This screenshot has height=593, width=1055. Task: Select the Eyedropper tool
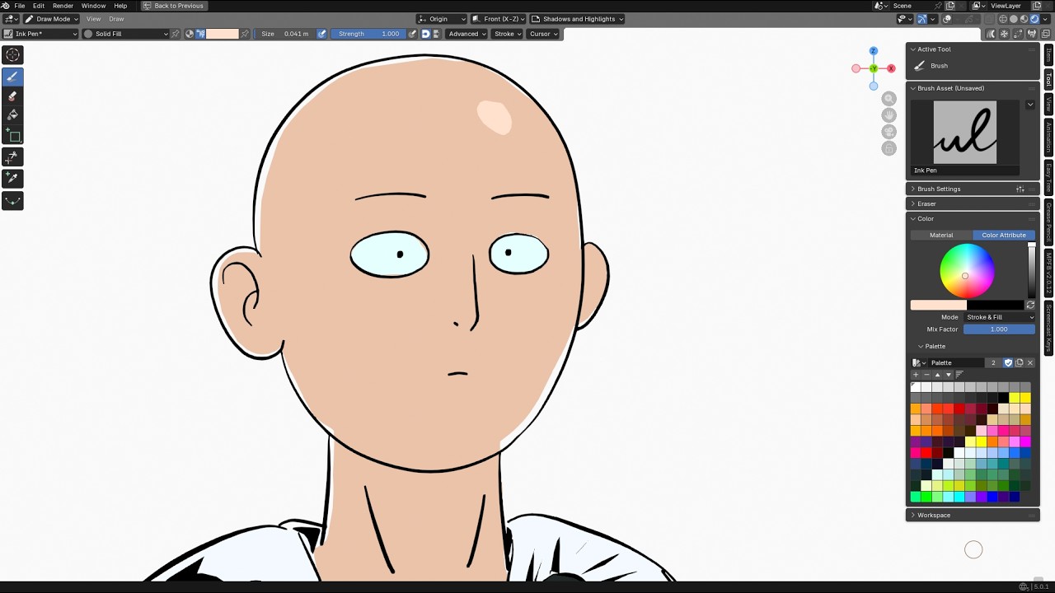pyautogui.click(x=12, y=178)
